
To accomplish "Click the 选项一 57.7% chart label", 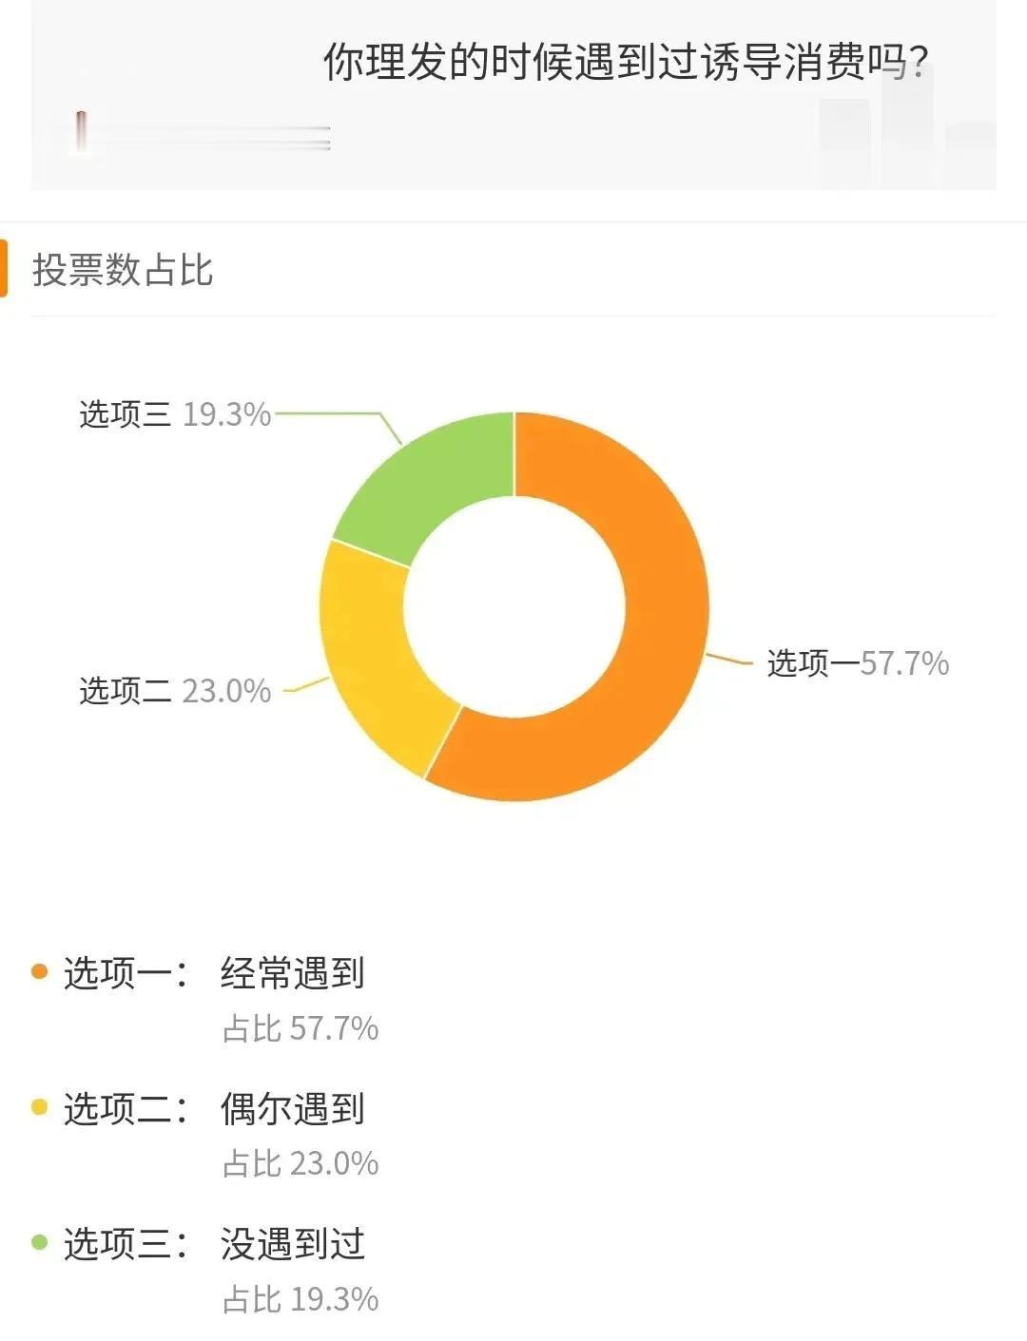I will click(x=858, y=662).
